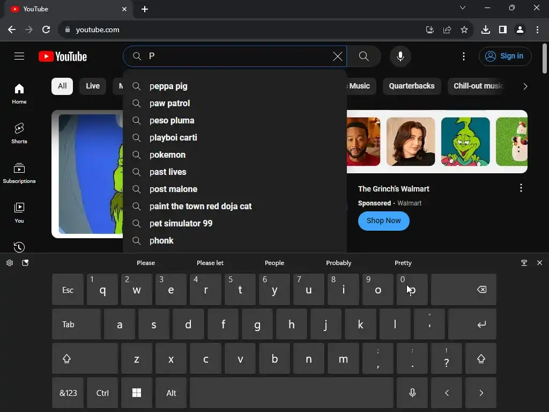The width and height of the screenshot is (549, 412).
Task: Expand the tab search chevron in title bar
Action: point(463,8)
